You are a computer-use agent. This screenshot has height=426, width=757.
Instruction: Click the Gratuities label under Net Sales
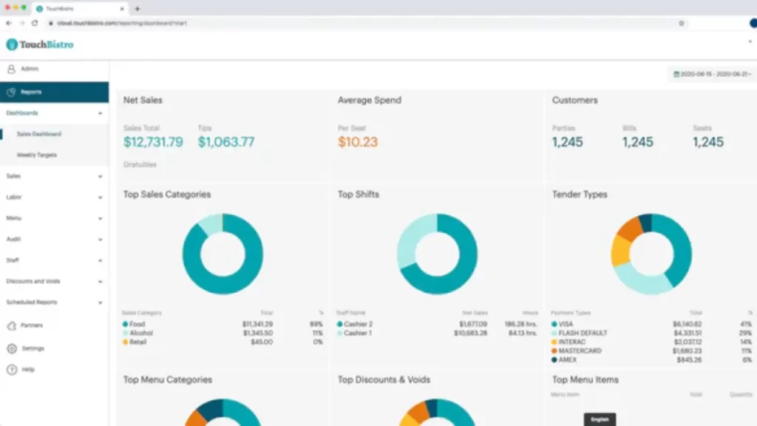point(140,165)
